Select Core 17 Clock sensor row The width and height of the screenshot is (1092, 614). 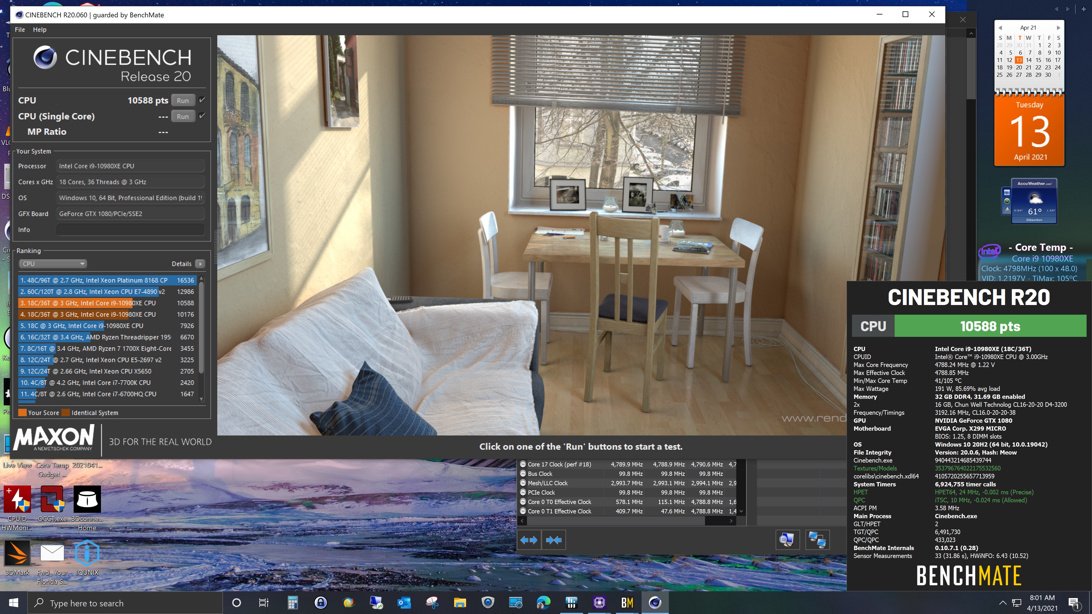627,464
